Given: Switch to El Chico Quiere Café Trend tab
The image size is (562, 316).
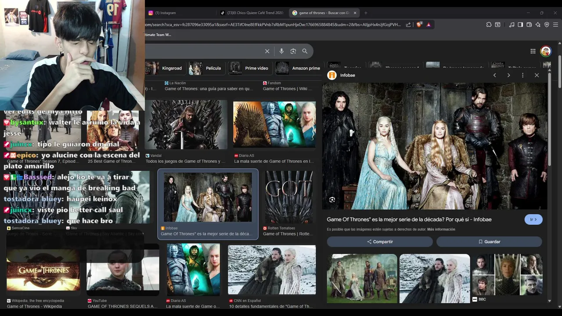Looking at the screenshot, I should 252,13.
